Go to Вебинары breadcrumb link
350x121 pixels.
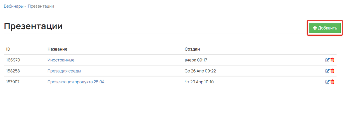pyautogui.click(x=13, y=6)
